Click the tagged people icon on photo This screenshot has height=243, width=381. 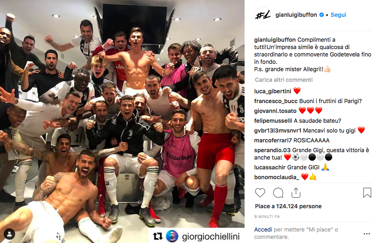pos(9,234)
